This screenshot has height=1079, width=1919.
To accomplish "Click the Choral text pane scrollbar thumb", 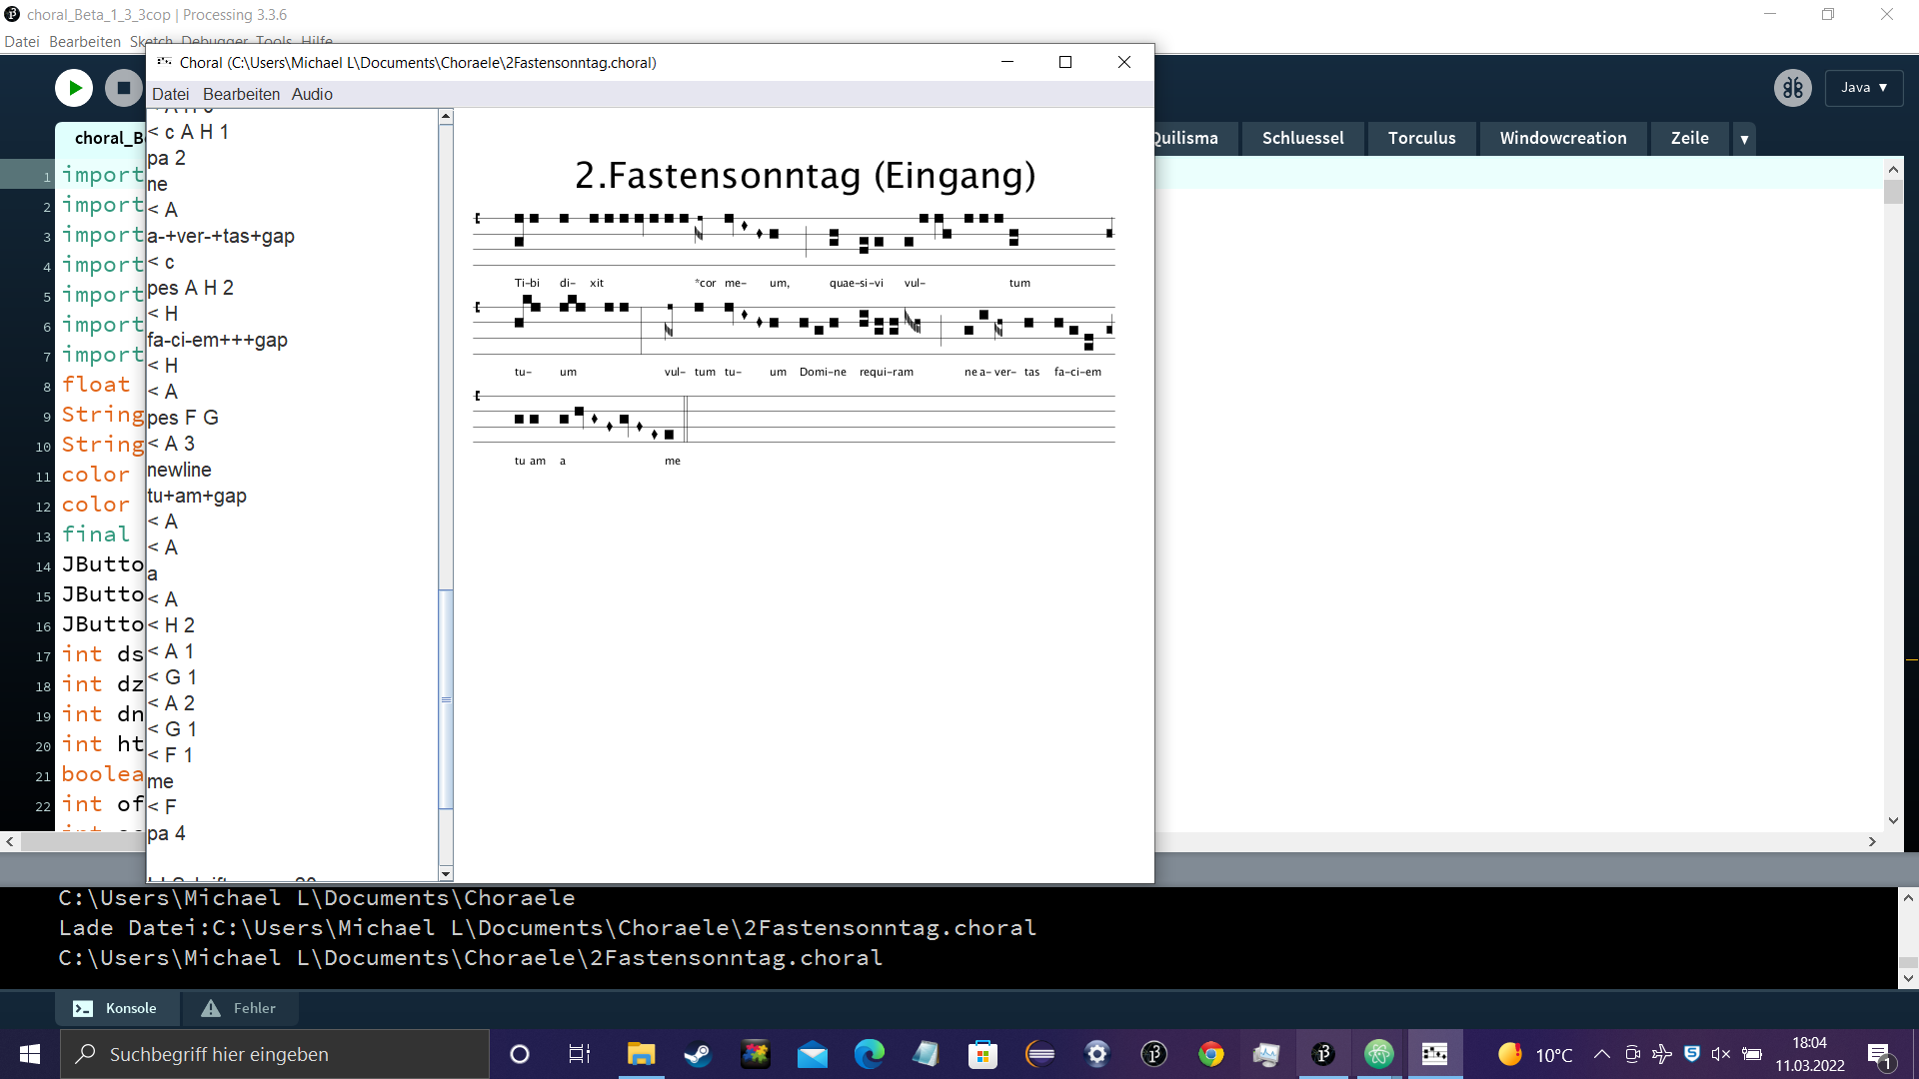I will click(446, 699).
